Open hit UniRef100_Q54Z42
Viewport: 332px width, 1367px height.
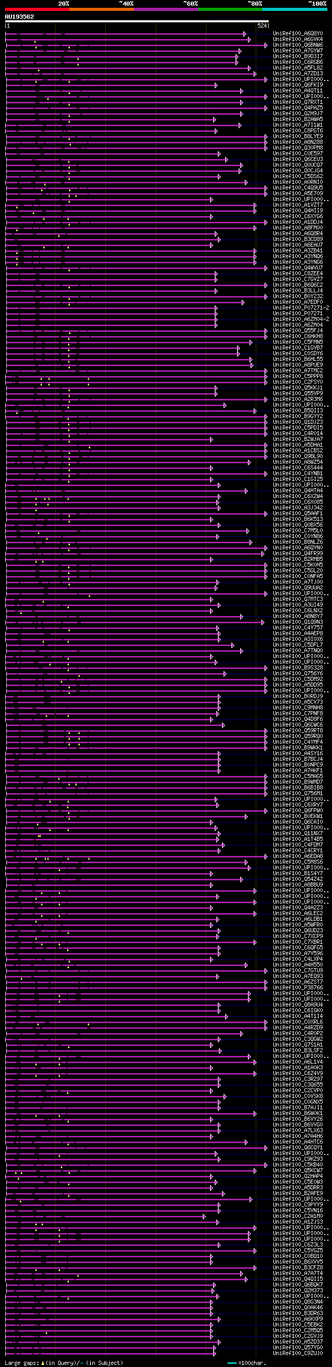pos(298,879)
